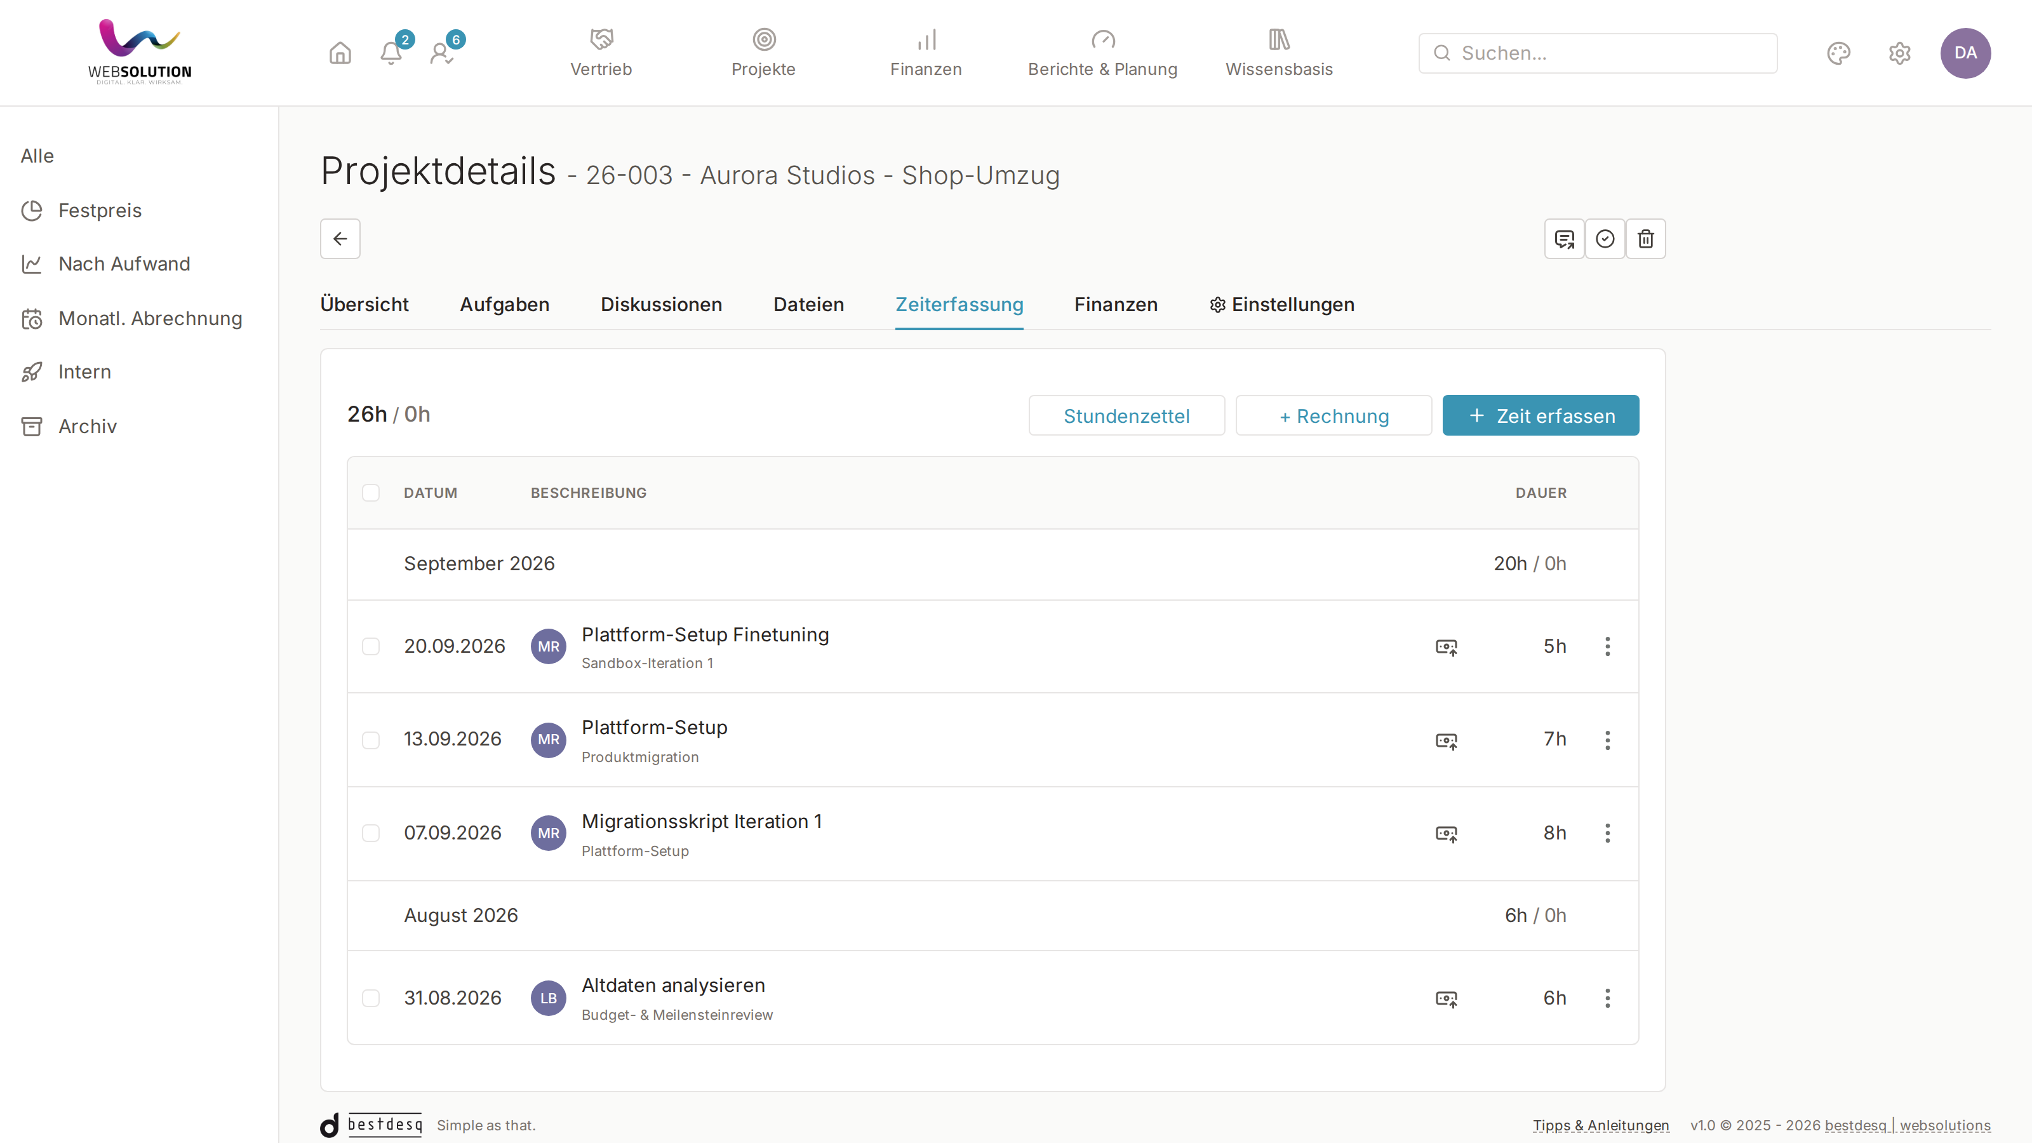Screen dimensions: 2032x1143
Task: Click the Zeit erfassen button
Action: point(1541,416)
